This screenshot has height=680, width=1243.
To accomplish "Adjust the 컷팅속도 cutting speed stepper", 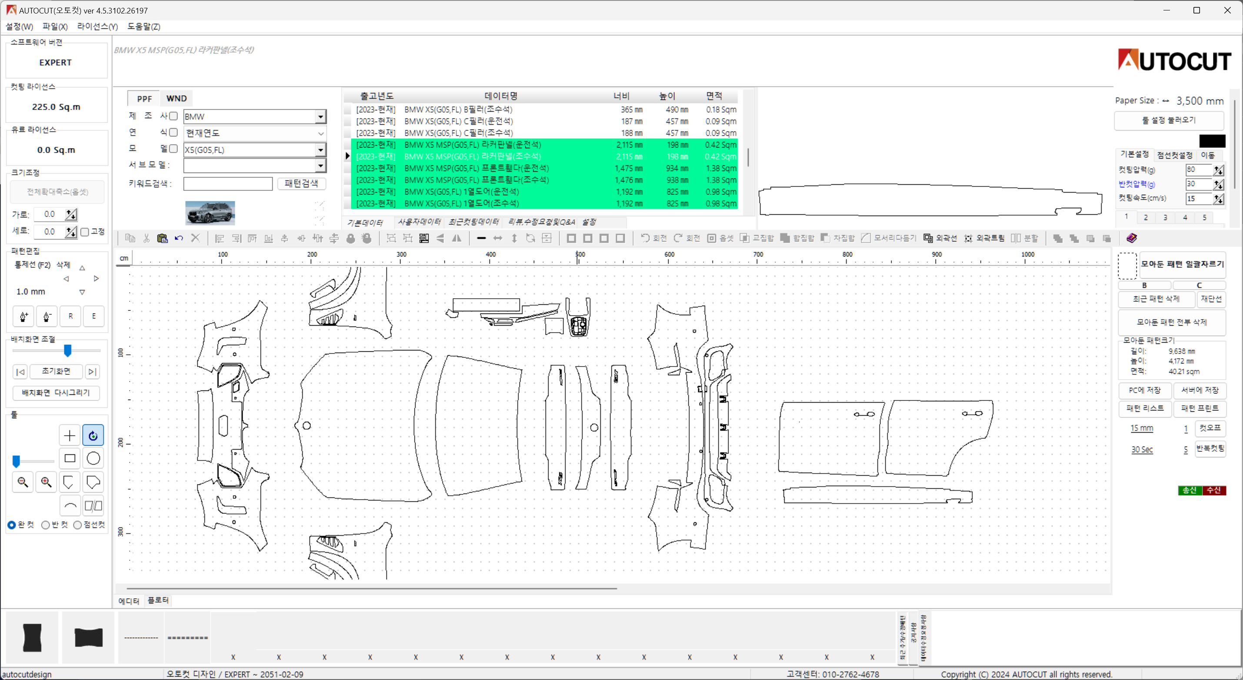I will tap(1218, 199).
